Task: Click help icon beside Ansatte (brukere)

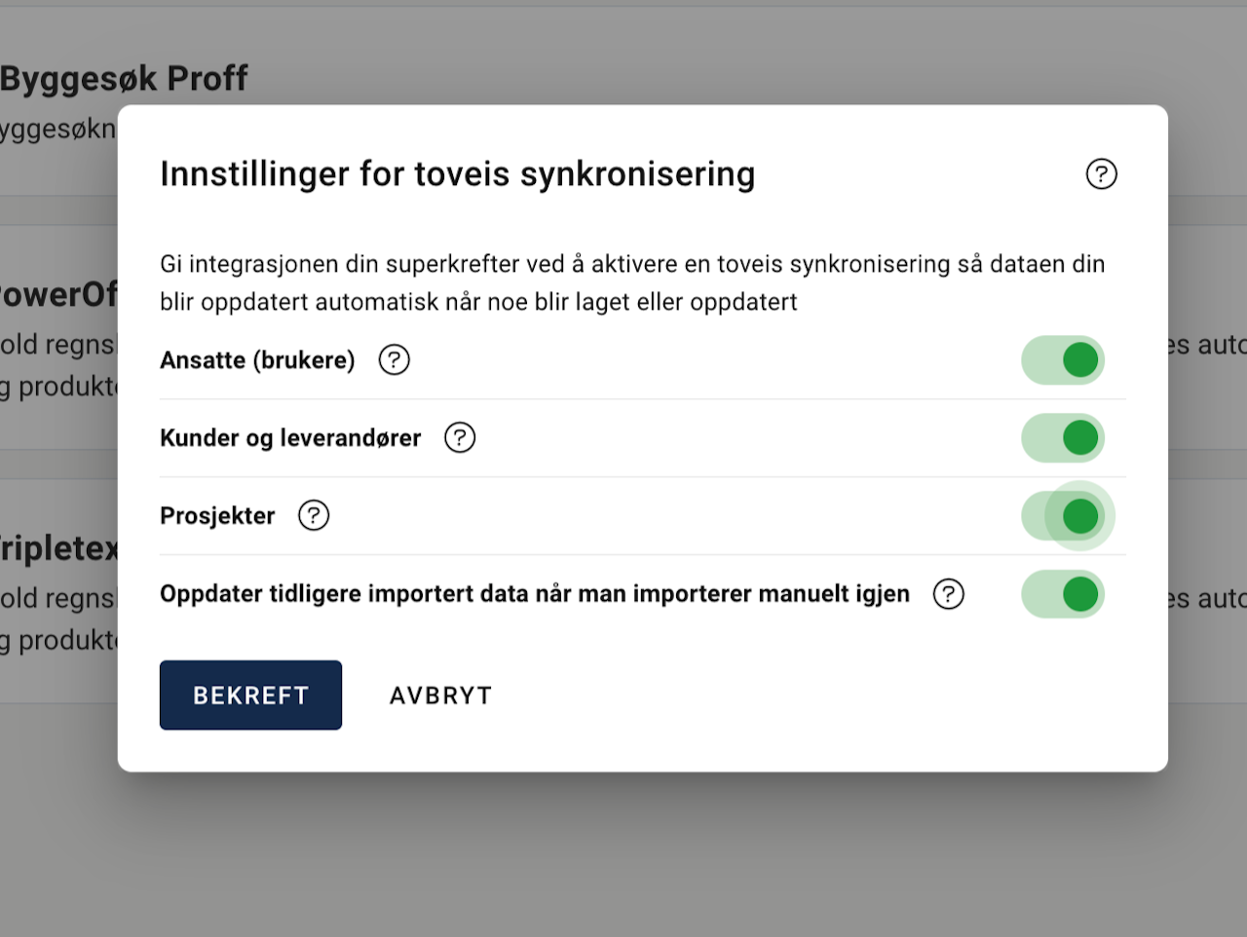Action: coord(394,360)
